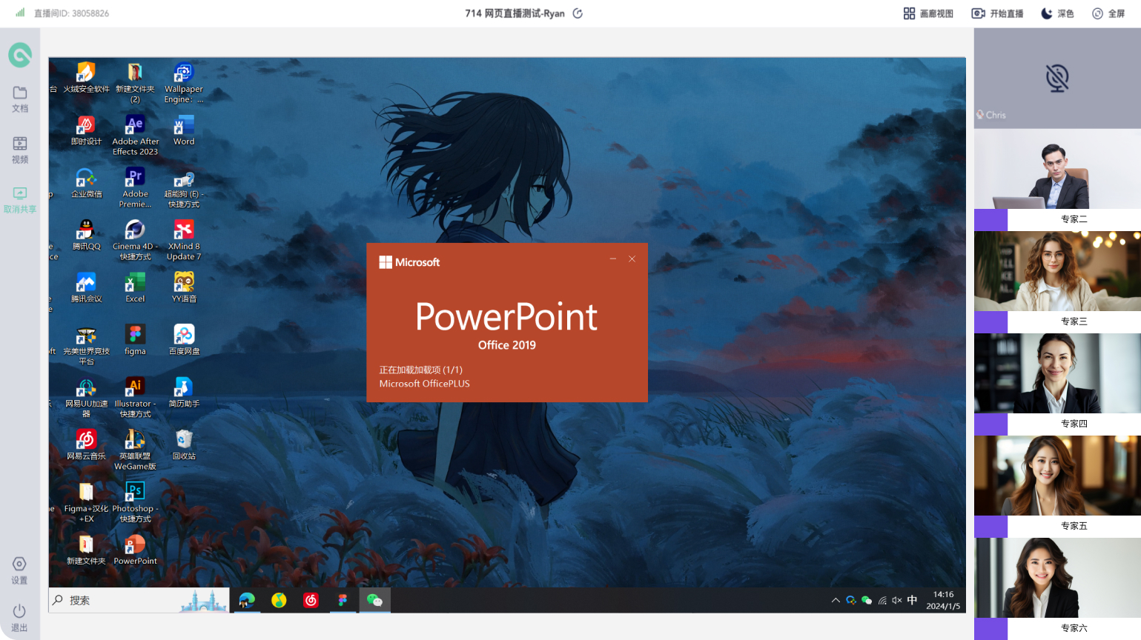
Task: Select Chris's muted video tile
Action: click(x=1057, y=79)
